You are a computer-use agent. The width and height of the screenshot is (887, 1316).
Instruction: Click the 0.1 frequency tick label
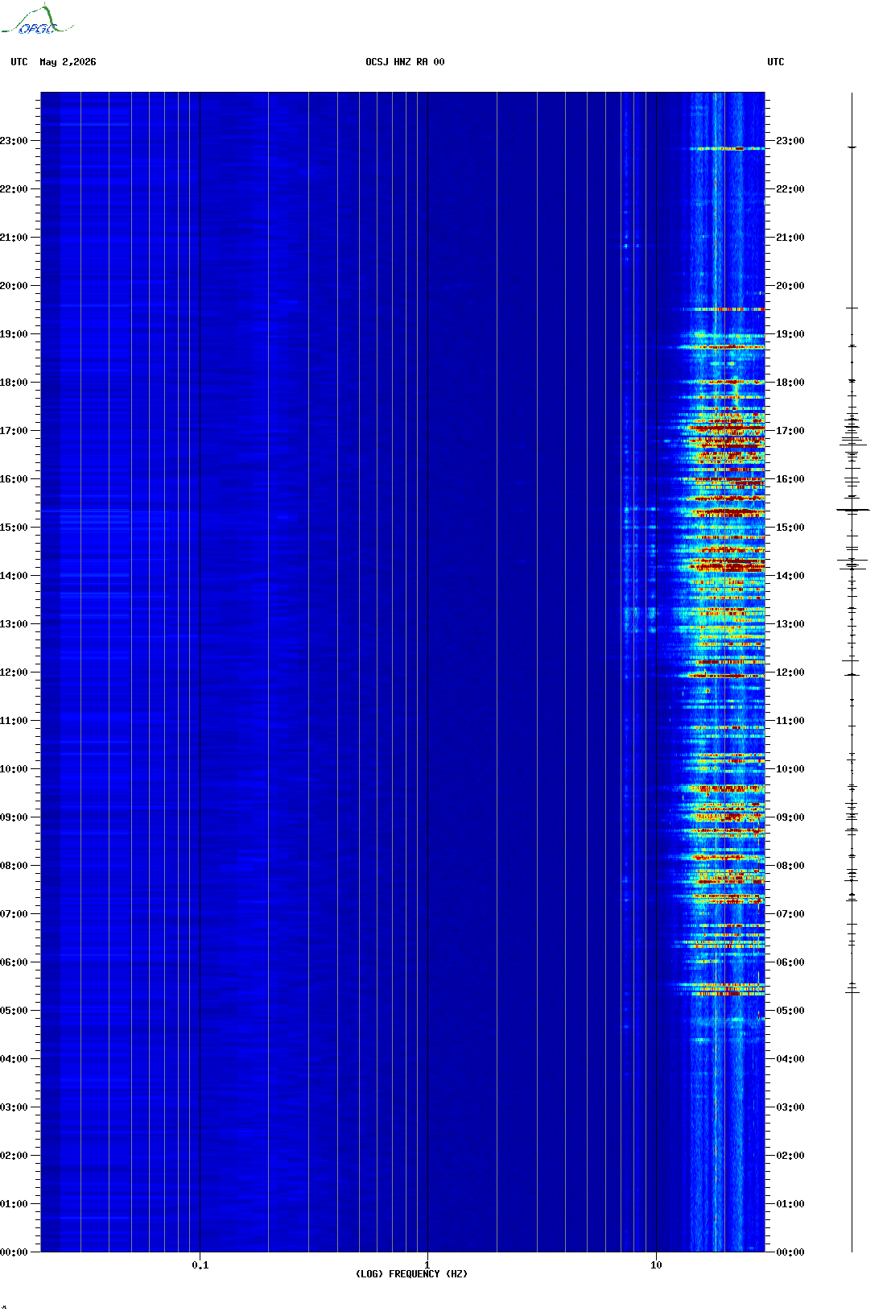click(200, 1264)
